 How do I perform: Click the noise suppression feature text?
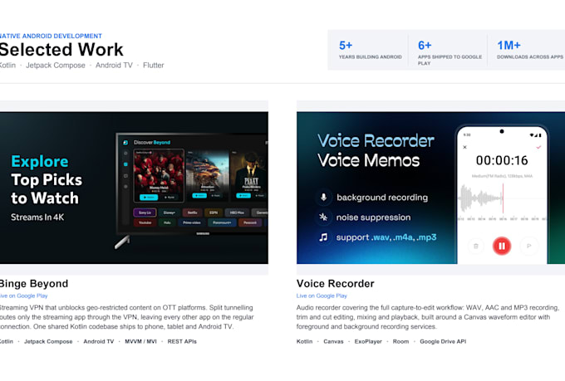(373, 217)
